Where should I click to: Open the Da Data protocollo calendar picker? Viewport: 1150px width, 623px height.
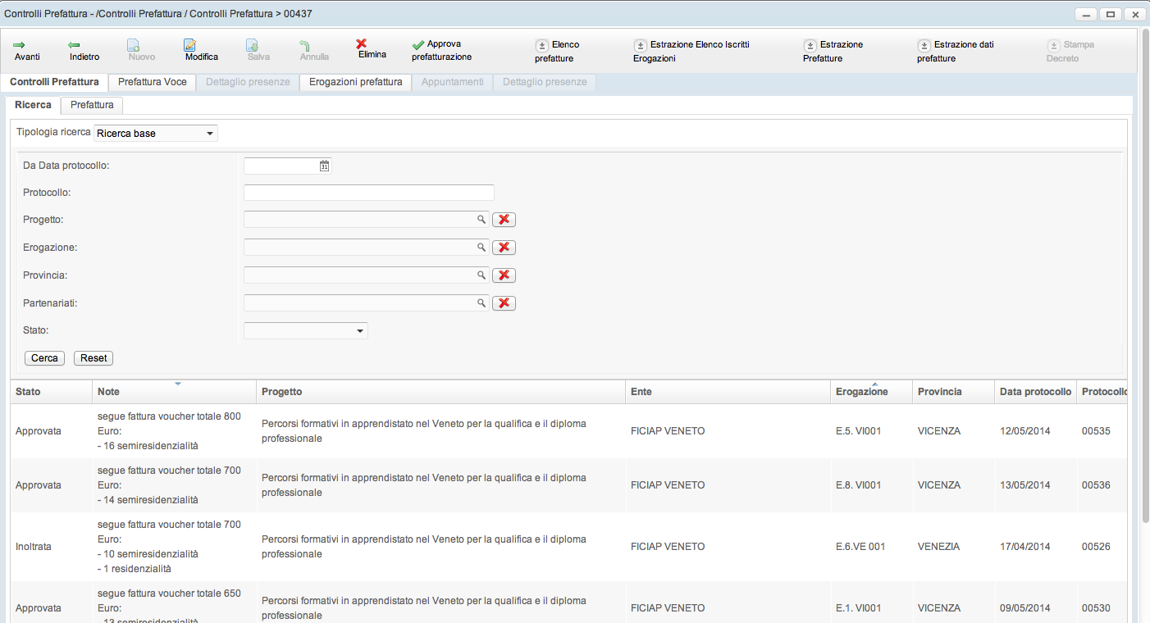pyautogui.click(x=325, y=166)
